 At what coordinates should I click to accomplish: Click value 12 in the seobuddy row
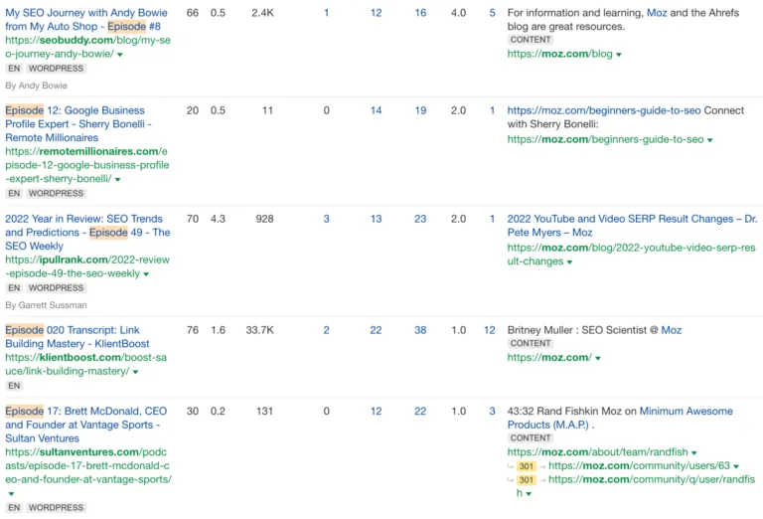coord(376,13)
